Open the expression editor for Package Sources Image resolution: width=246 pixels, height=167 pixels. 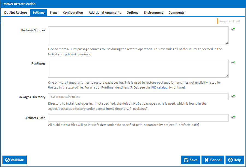pos(233,29)
